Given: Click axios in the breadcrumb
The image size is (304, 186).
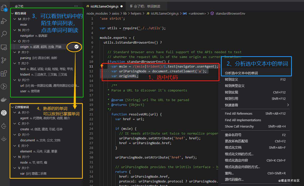Looking at the screenshot, I should [x=116, y=14].
